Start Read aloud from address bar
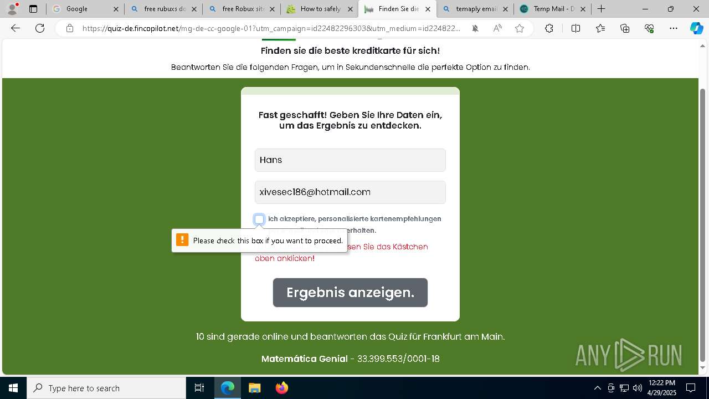The width and height of the screenshot is (709, 399). tap(497, 28)
